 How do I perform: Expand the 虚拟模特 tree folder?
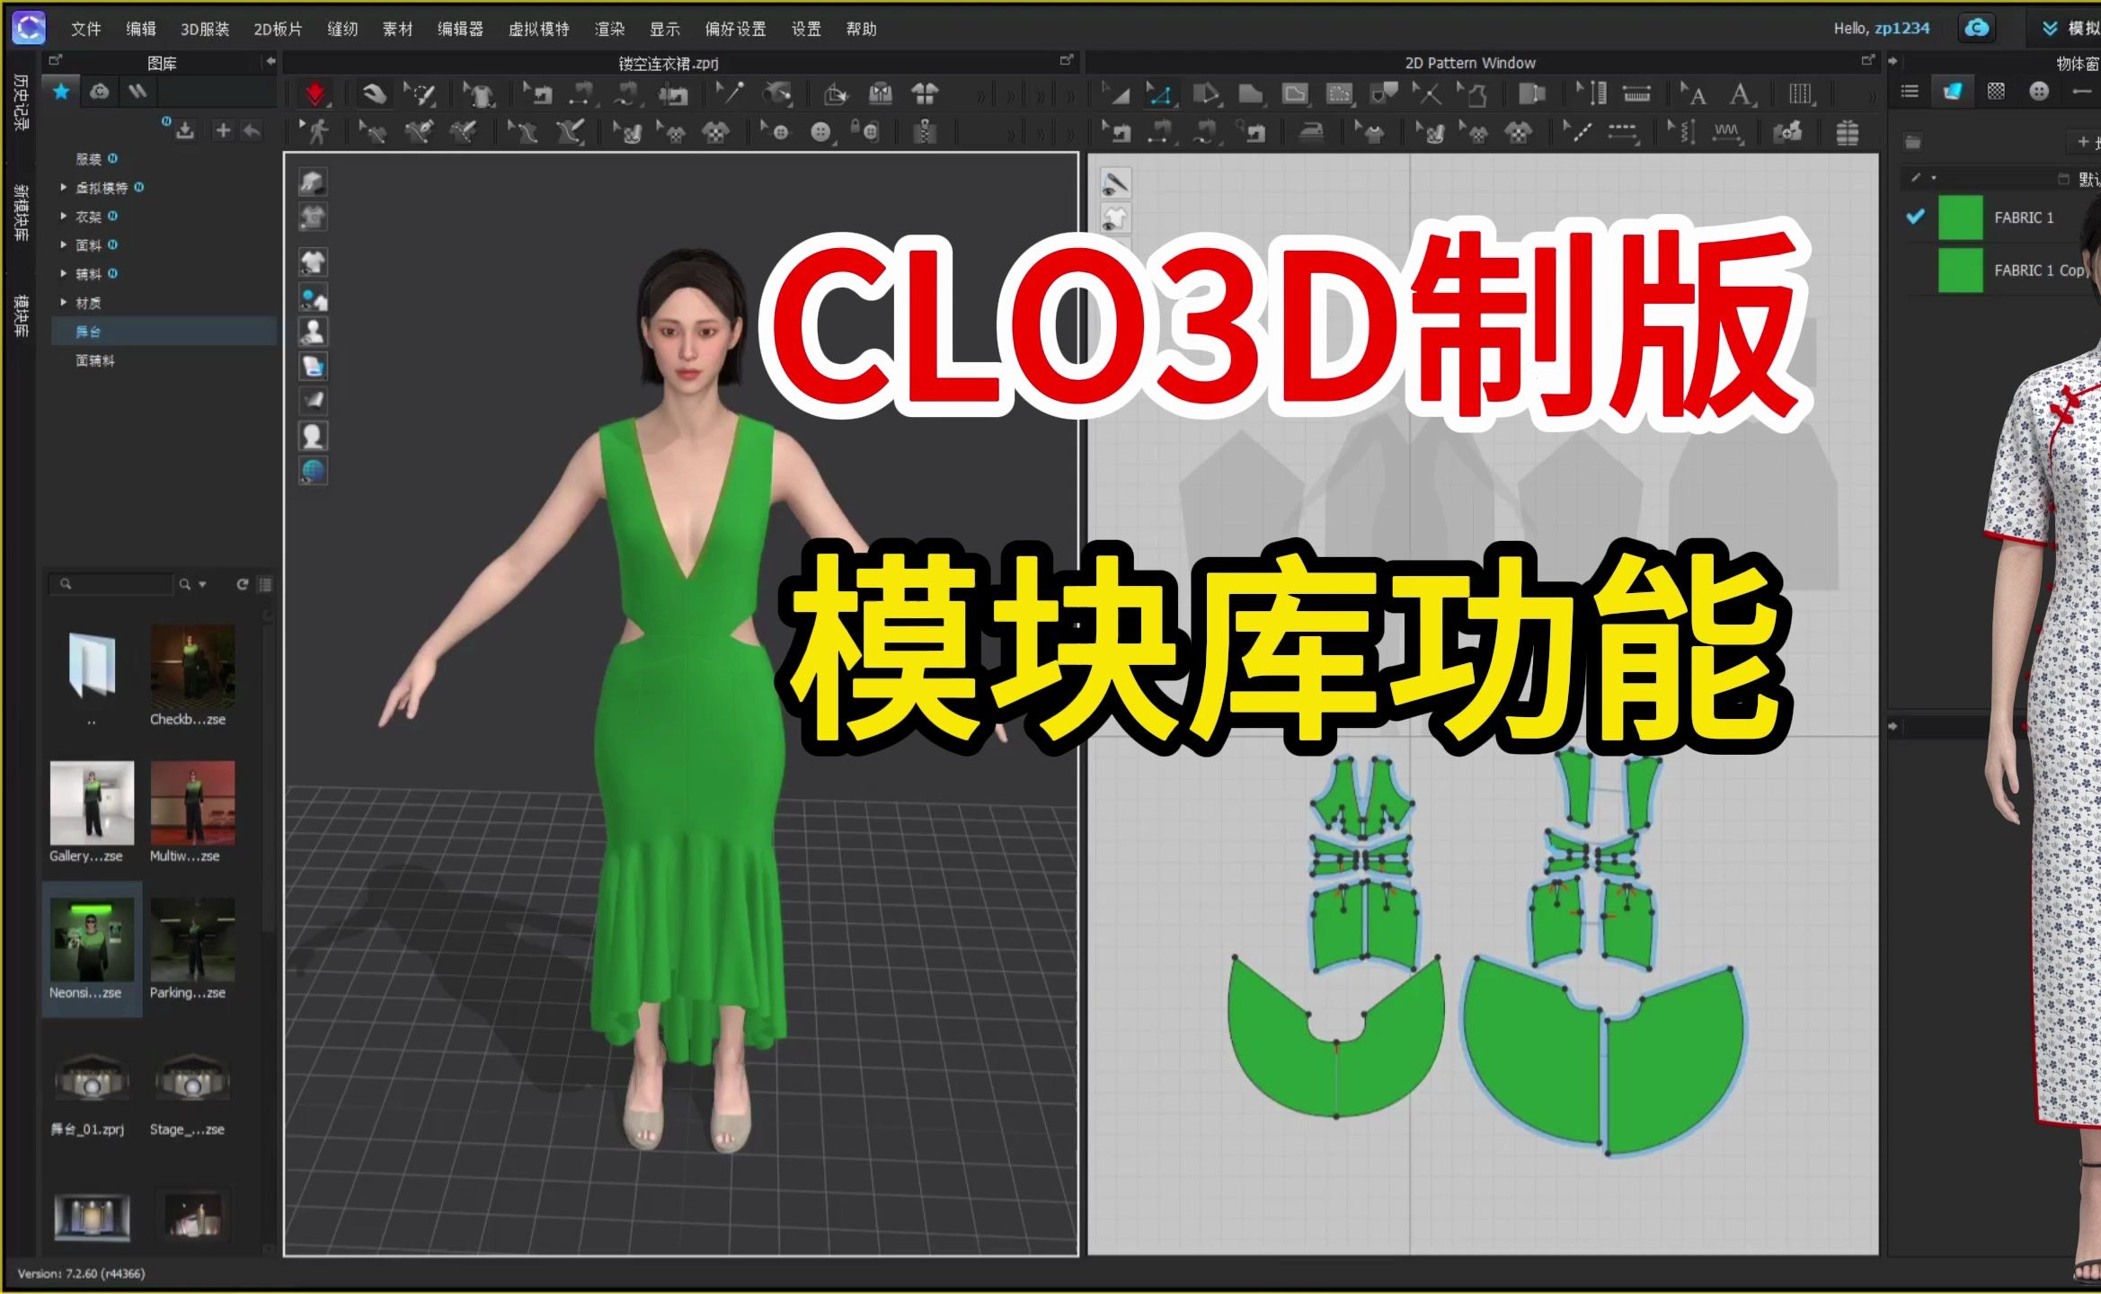[x=63, y=188]
